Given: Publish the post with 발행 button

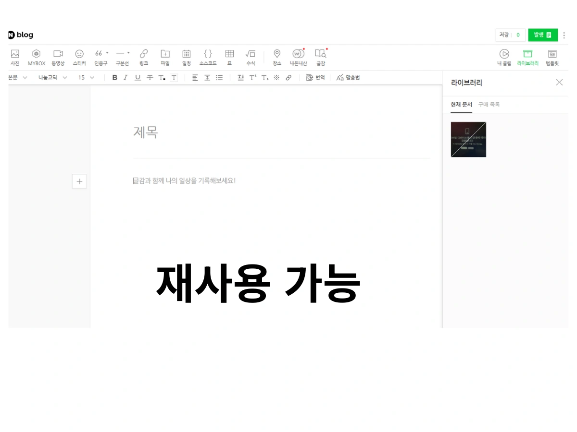Looking at the screenshot, I should pos(542,35).
